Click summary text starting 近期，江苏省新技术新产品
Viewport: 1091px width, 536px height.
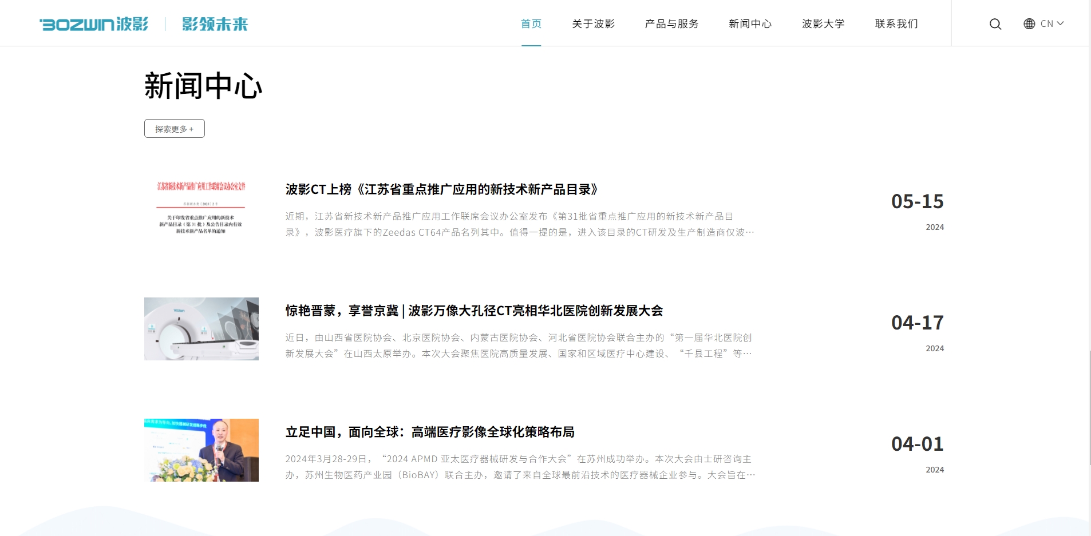coord(520,224)
